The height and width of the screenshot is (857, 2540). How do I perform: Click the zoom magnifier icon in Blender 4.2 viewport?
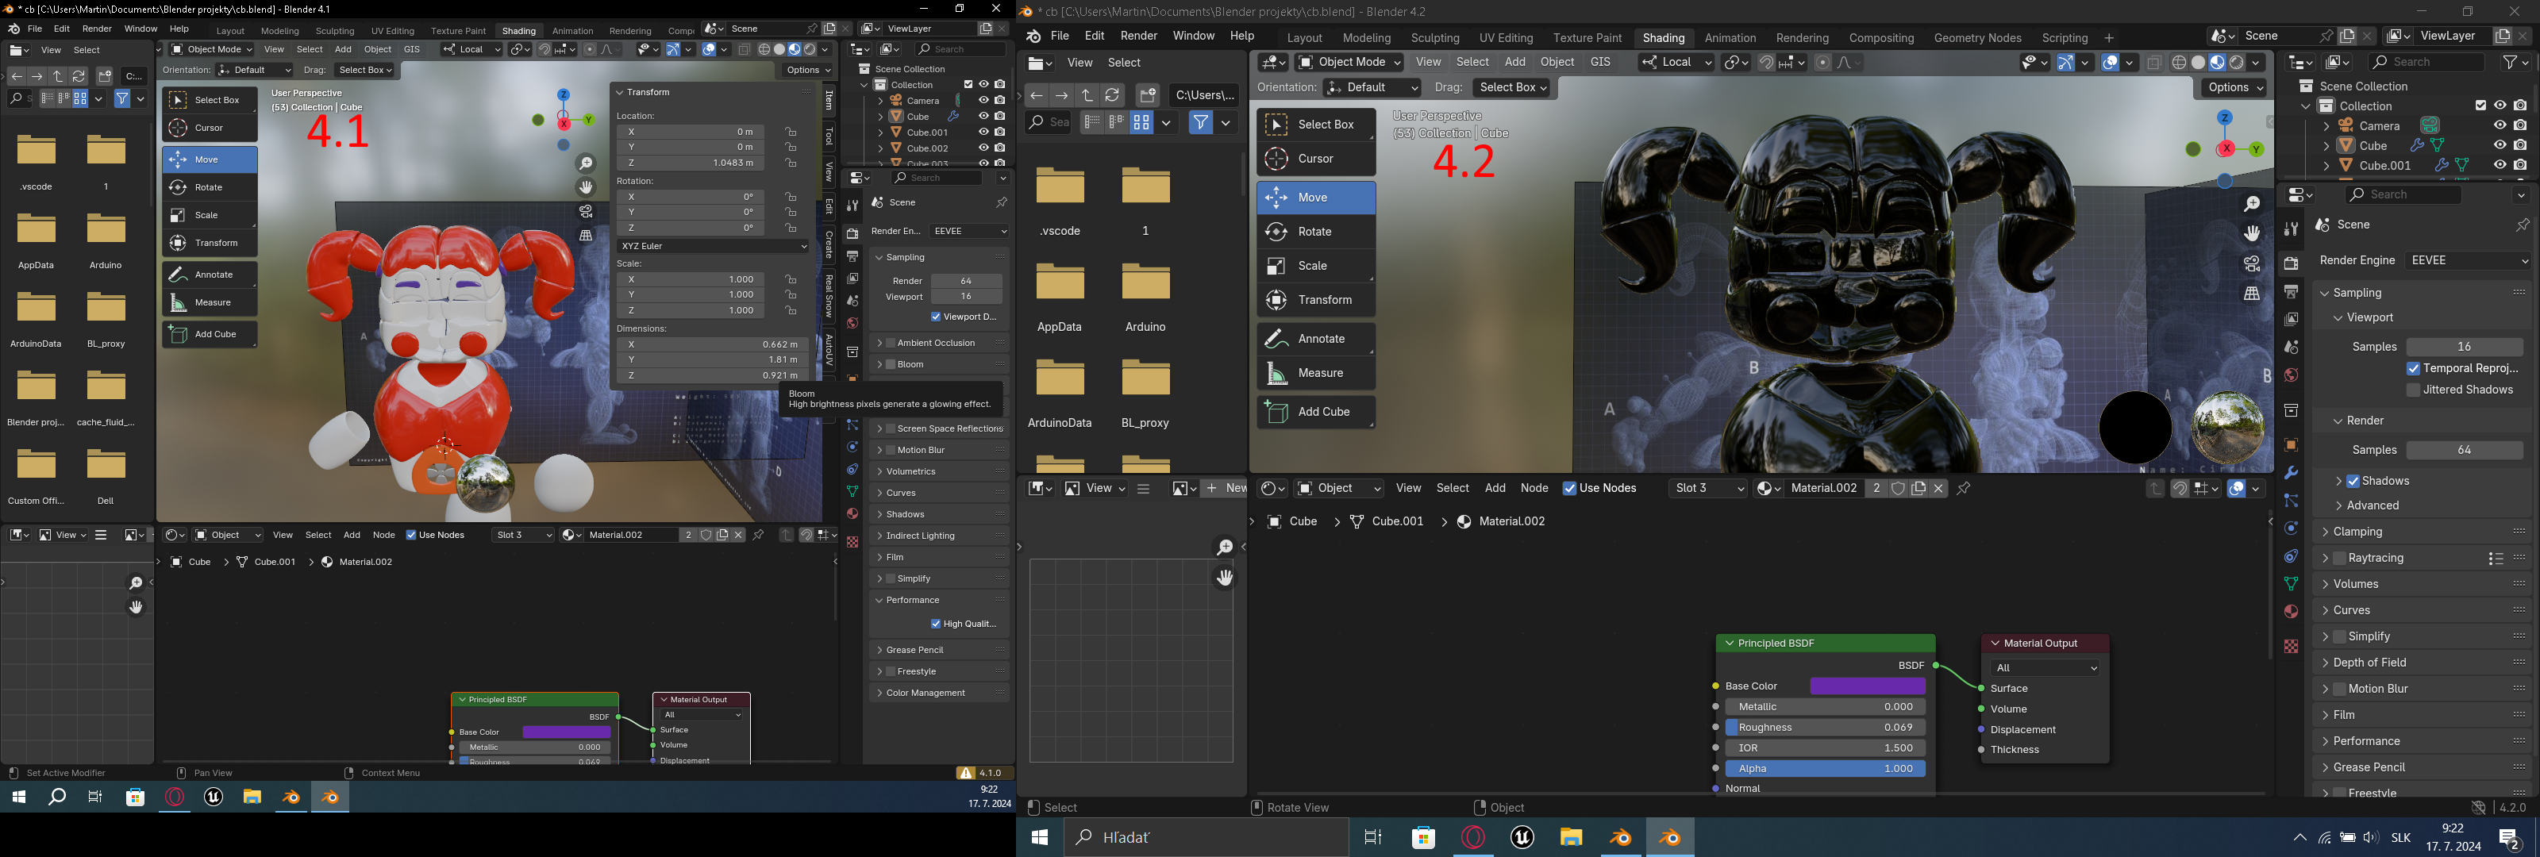click(2252, 204)
